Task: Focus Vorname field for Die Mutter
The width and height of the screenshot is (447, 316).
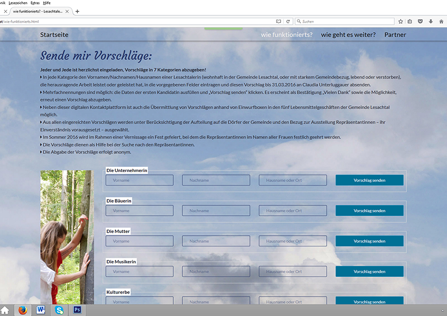Action: (x=140, y=241)
